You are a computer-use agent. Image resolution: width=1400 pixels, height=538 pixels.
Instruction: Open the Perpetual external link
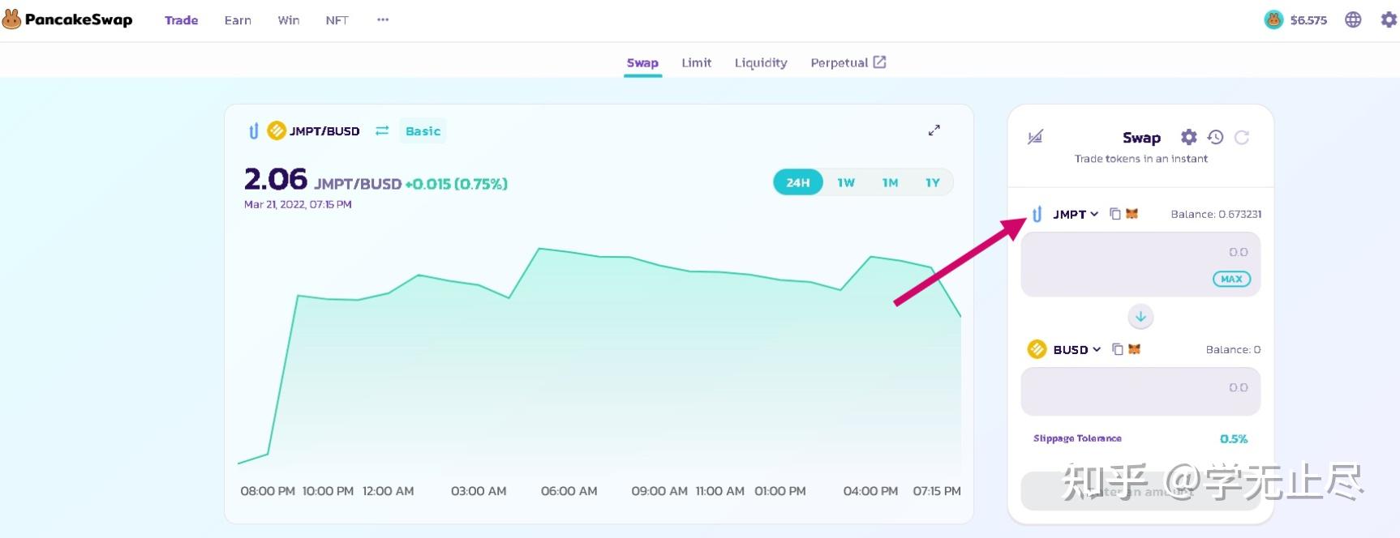click(848, 62)
